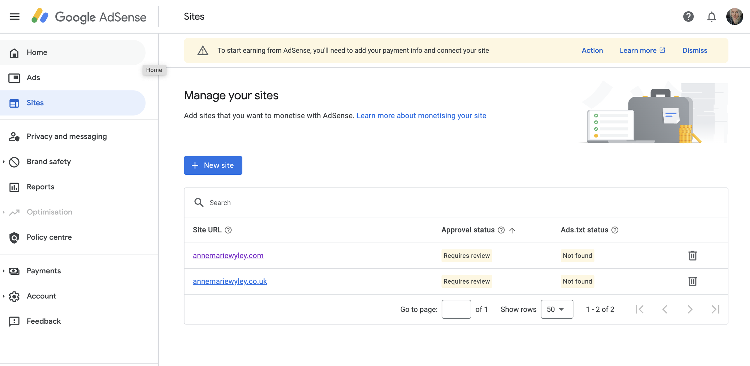Open Reports in the sidebar
The image size is (750, 366).
[x=73, y=187]
